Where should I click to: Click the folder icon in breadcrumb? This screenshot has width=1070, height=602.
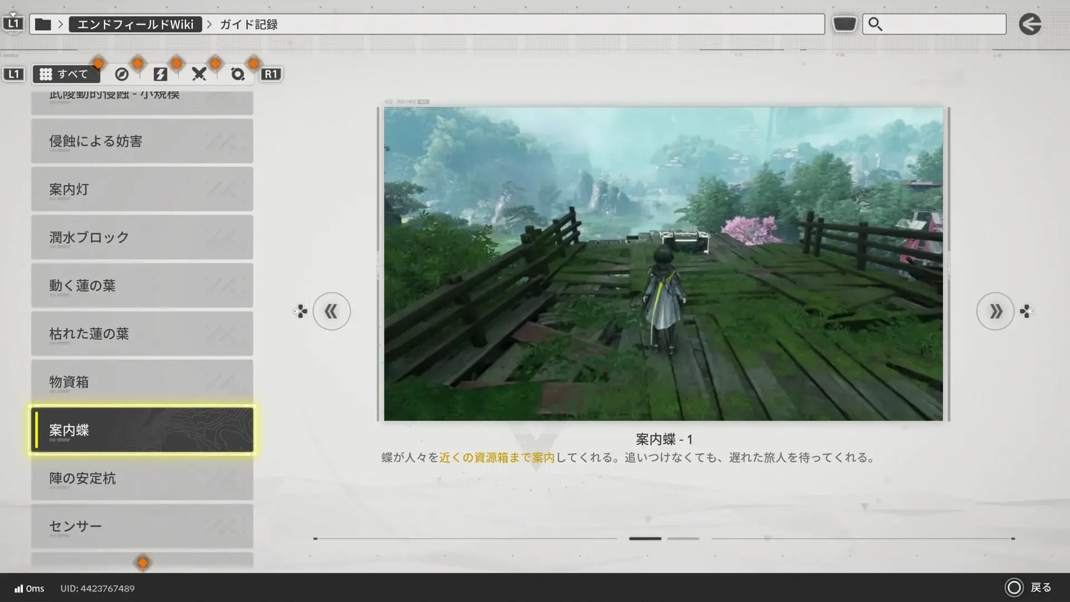tap(43, 25)
